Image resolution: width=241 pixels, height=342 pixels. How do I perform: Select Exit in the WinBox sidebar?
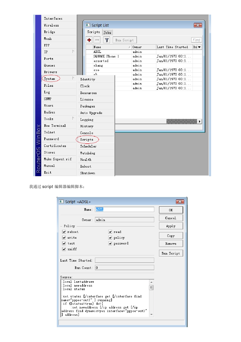point(59,172)
